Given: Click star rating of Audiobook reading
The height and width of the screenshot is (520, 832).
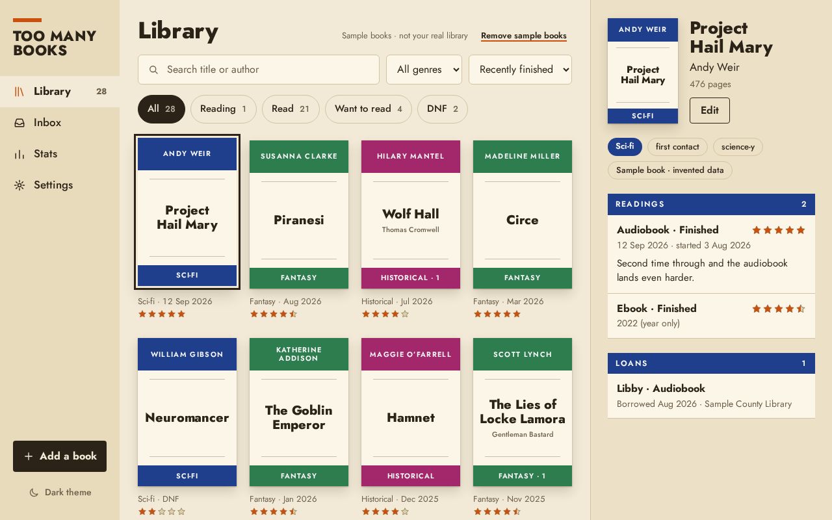Looking at the screenshot, I should 779,230.
